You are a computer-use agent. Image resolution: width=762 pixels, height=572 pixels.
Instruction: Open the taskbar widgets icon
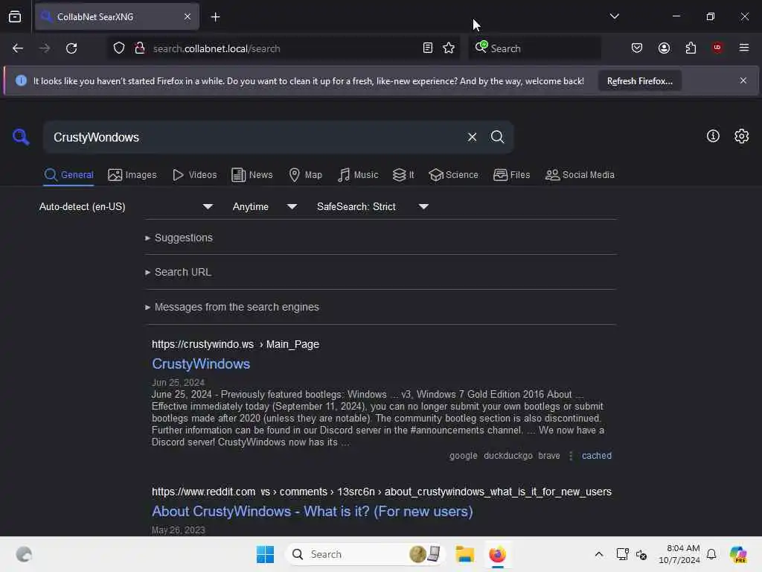24,554
